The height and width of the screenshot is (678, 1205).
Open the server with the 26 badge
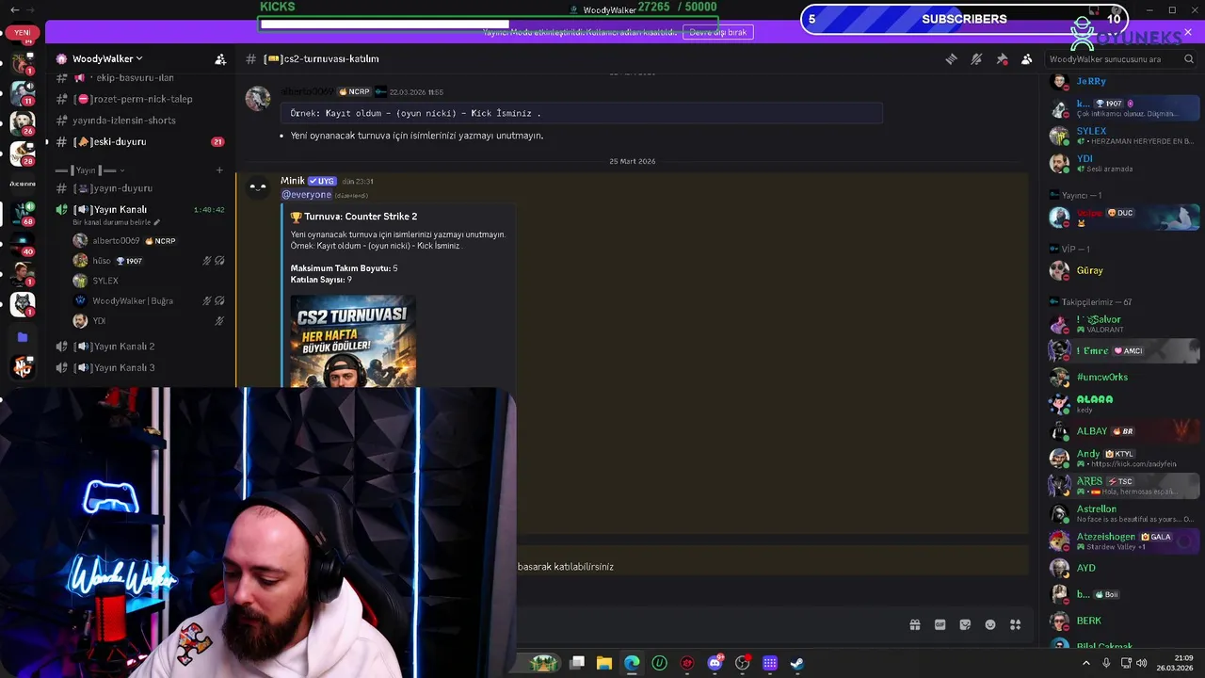pos(23,122)
